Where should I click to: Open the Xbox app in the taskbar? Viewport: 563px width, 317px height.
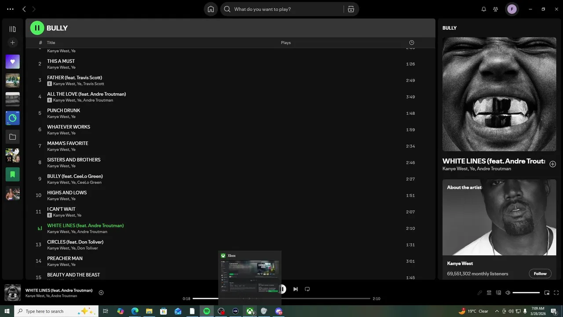250,311
